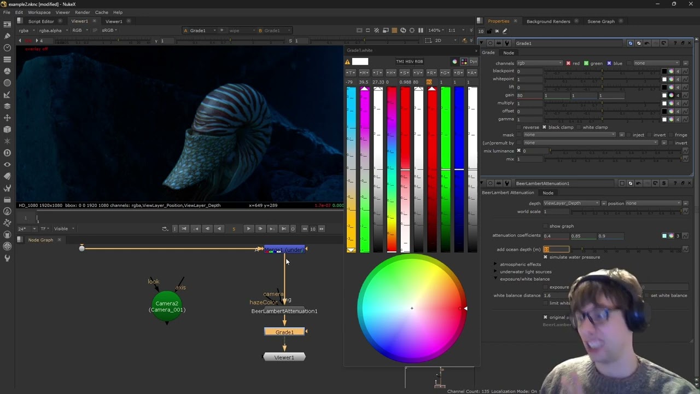Enable the reverse checkbox
This screenshot has height=394, width=700.
[x=518, y=128]
